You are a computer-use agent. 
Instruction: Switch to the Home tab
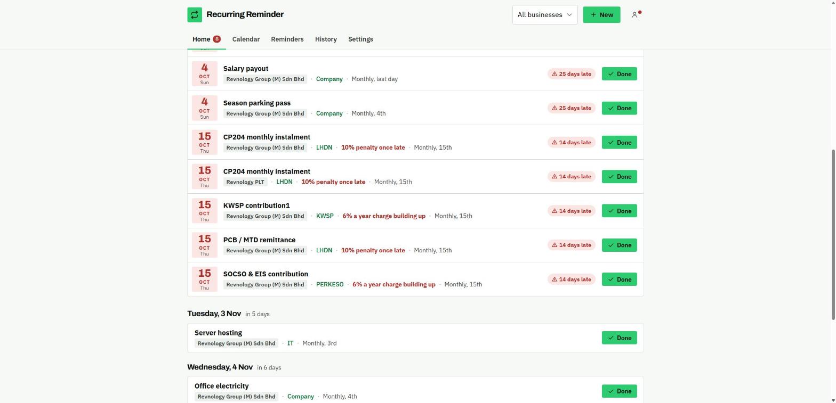click(206, 39)
